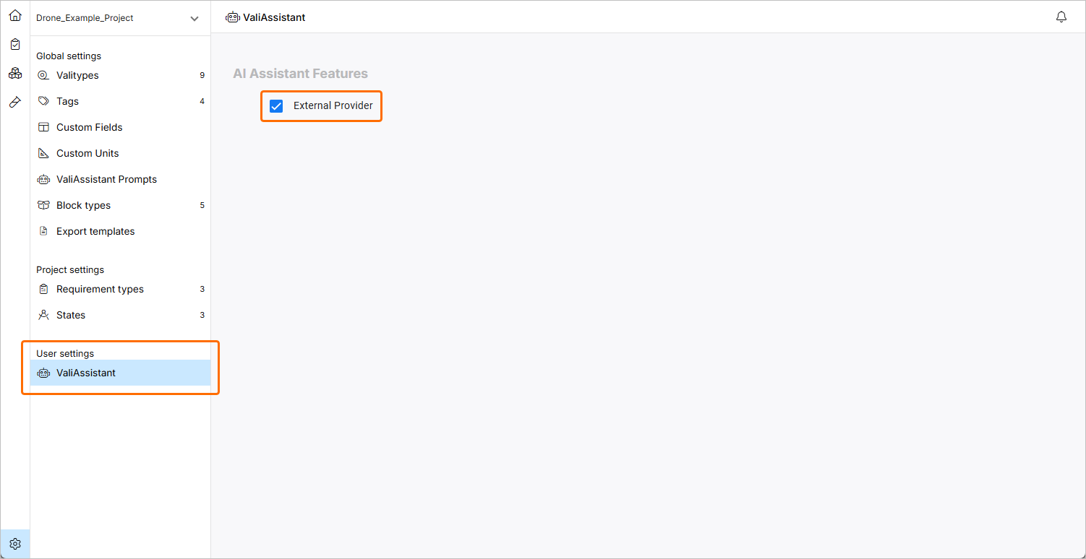Select ValiAssistant under User settings
Viewport: 1086px width, 559px height.
click(120, 373)
